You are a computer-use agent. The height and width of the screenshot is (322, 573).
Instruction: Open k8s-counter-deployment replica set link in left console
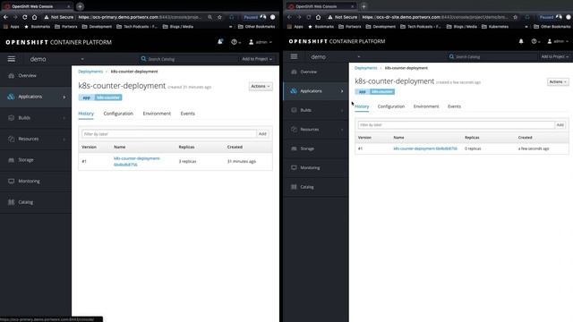click(x=137, y=161)
